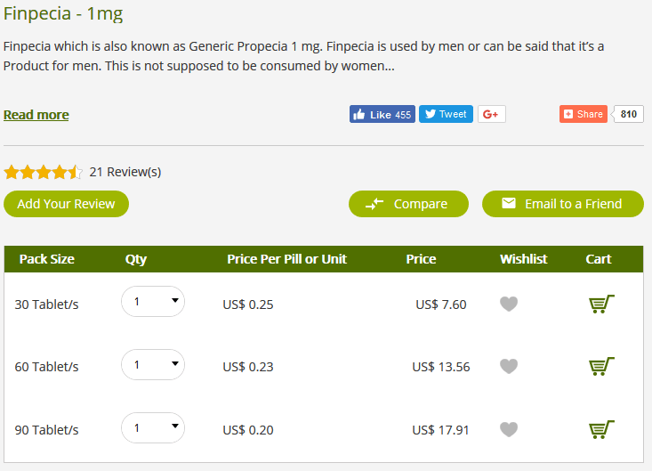
Task: Toggle wishlist heart for 30 Tablet/s
Action: point(509,305)
